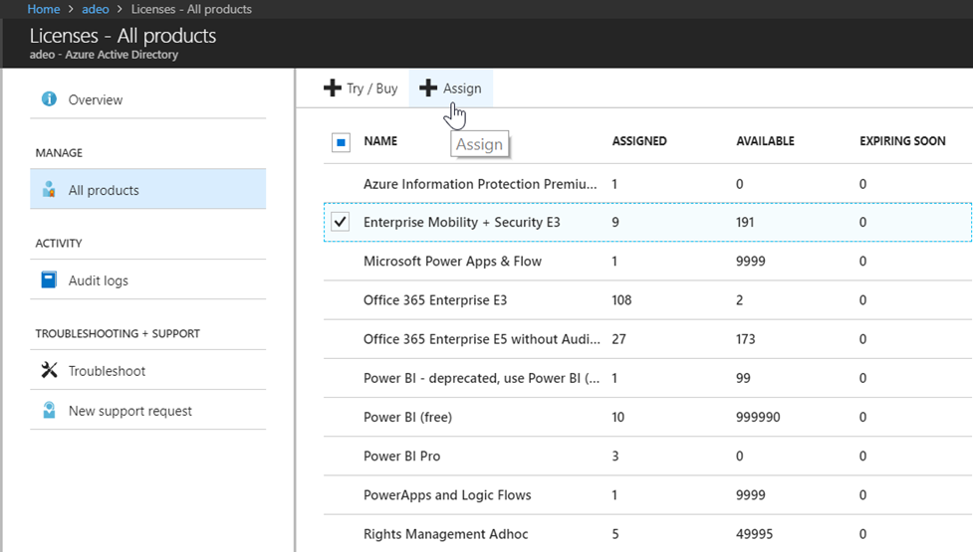The image size is (973, 552).
Task: Uncheck Enterprise Mobility + Security E3 checkbox
Action: coord(340,222)
